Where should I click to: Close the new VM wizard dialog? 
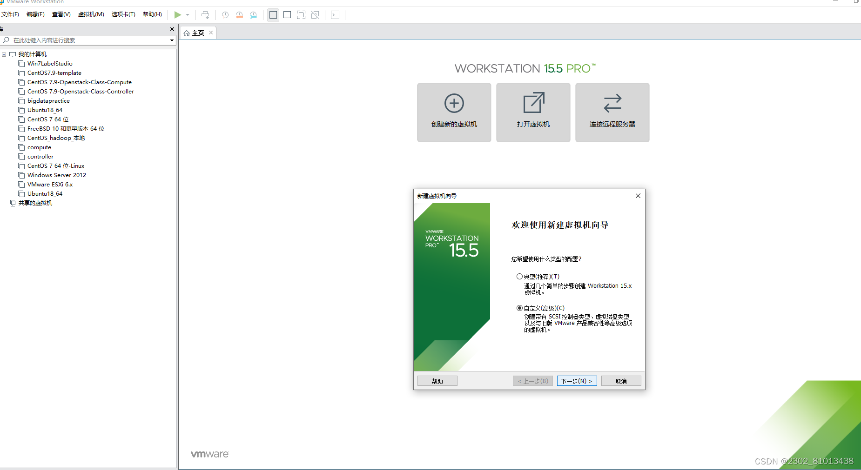tap(638, 196)
